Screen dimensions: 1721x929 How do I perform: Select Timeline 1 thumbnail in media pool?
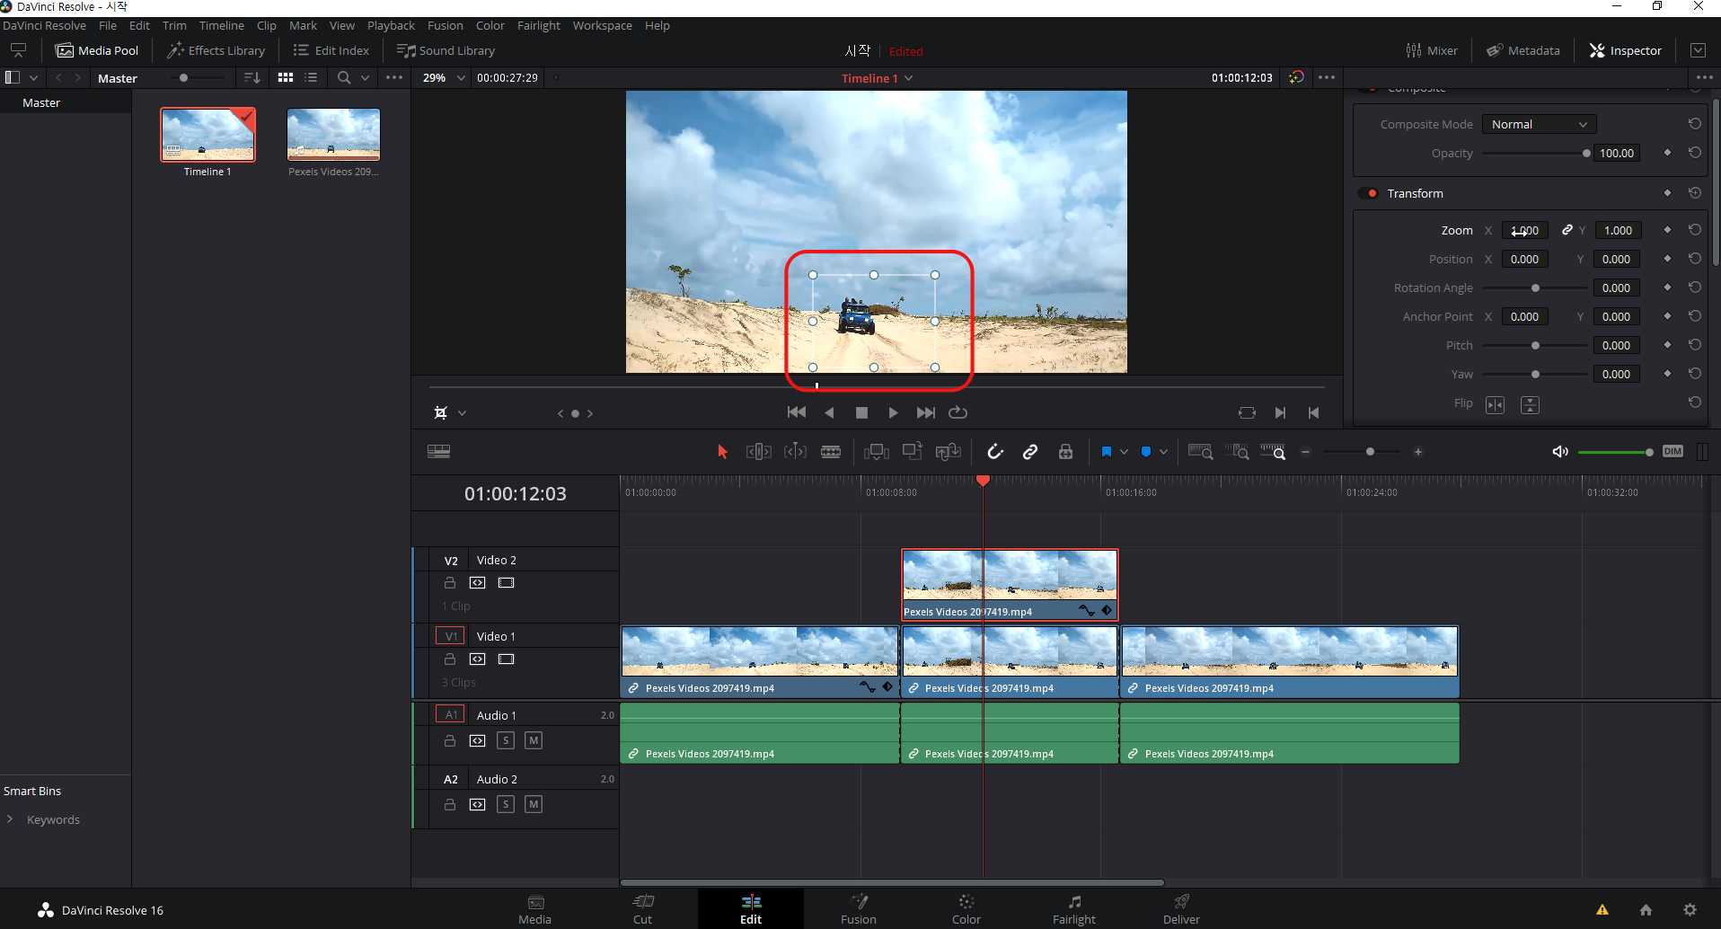coord(207,135)
